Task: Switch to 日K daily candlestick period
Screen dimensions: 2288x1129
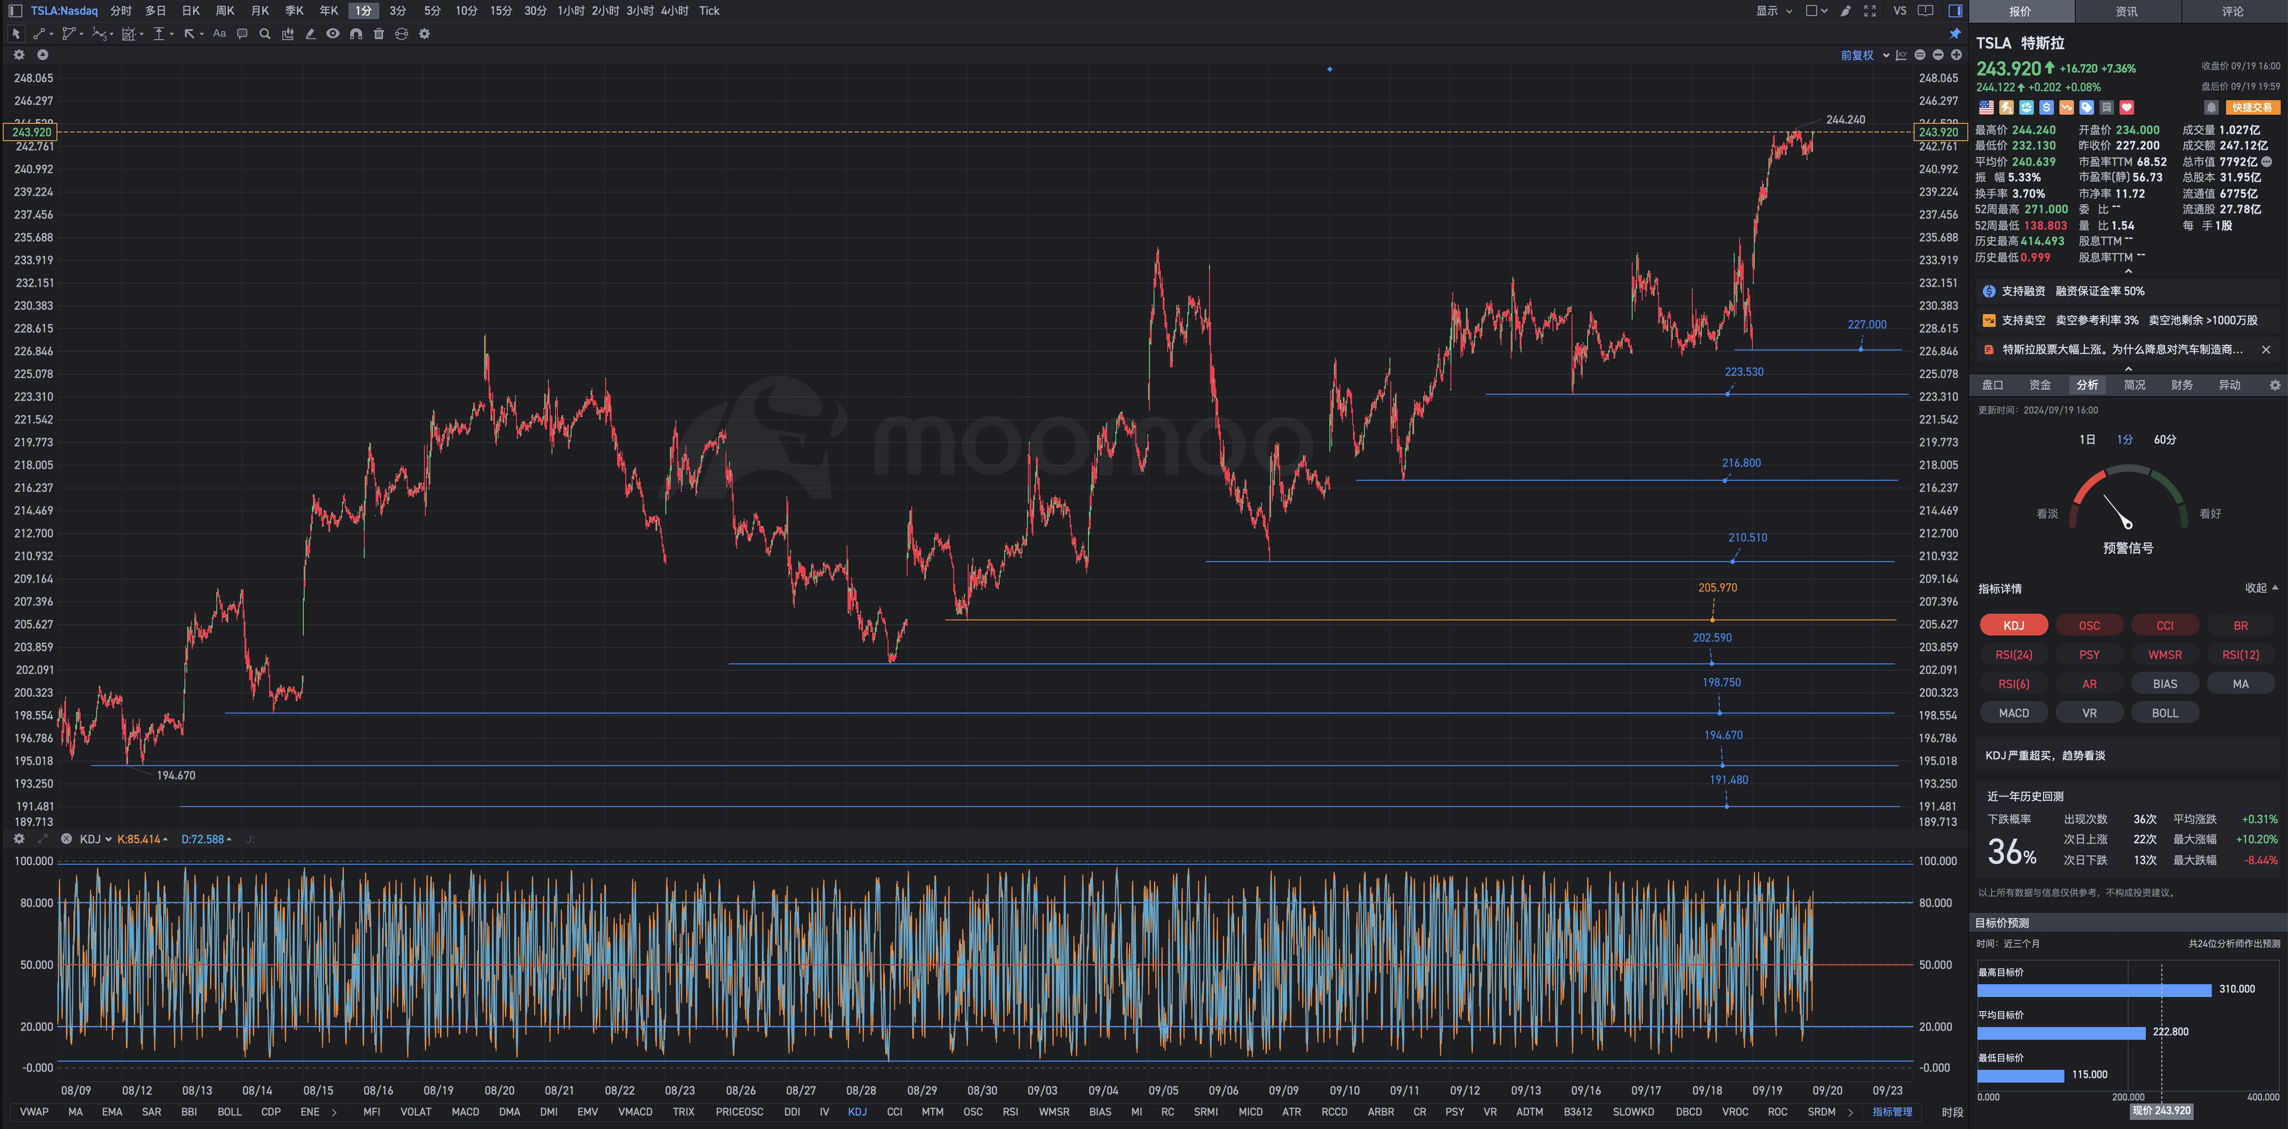Action: tap(191, 10)
